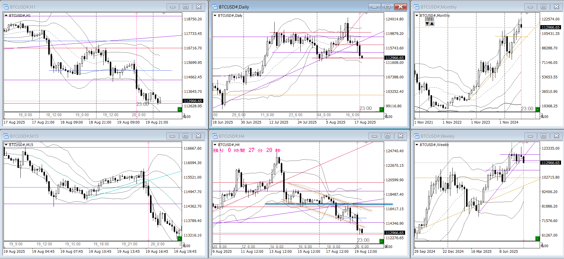Viewport: 564px width, 259px height.
Task: Click the BTCUSD#,Monthly chart window icon
Action: 417,7
